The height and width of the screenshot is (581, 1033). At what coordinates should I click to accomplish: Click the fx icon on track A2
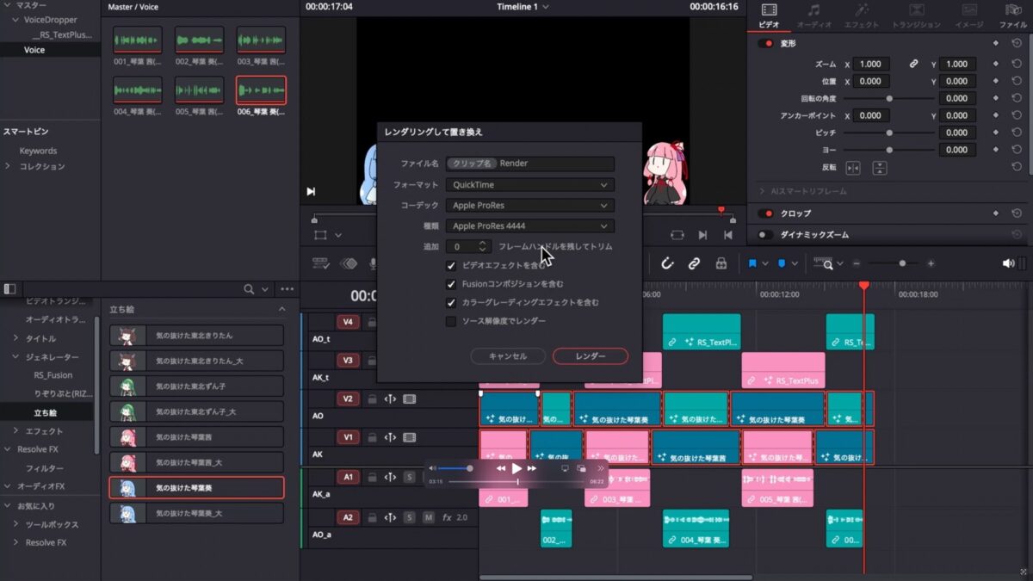click(x=447, y=517)
